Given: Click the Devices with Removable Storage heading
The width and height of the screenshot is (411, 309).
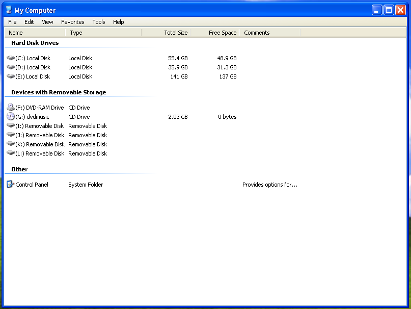Looking at the screenshot, I should coord(59,92).
